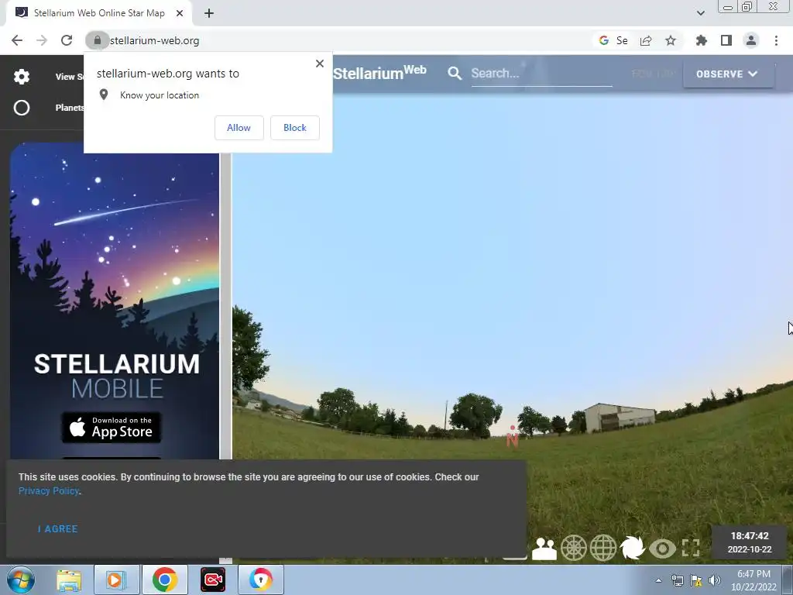Select the Planets circle icon

pyautogui.click(x=21, y=107)
